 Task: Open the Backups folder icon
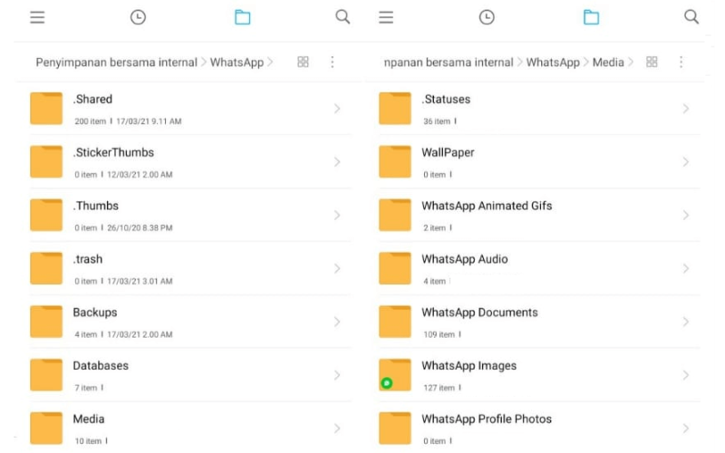coord(46,322)
